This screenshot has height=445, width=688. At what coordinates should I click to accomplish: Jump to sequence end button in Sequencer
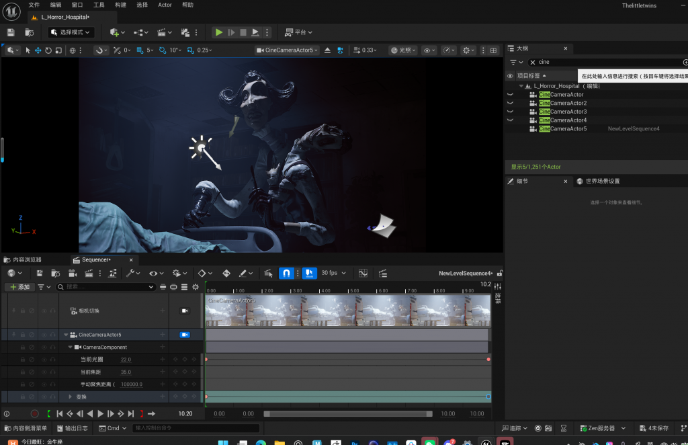click(x=131, y=414)
